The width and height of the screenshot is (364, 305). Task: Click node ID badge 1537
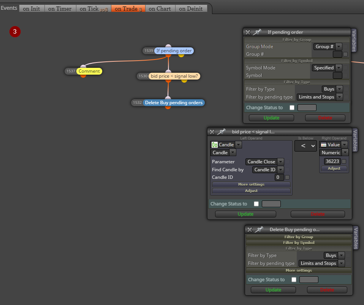point(71,71)
